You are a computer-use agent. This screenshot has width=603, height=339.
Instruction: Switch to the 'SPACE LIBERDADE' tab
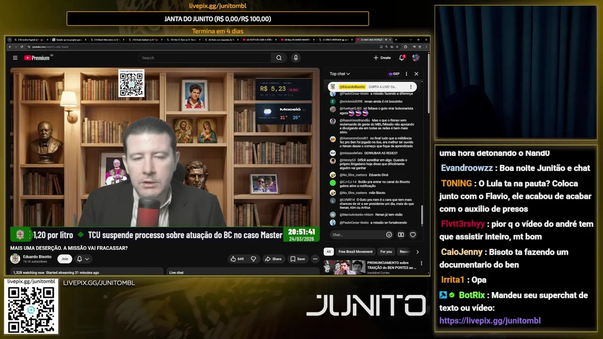point(336,40)
